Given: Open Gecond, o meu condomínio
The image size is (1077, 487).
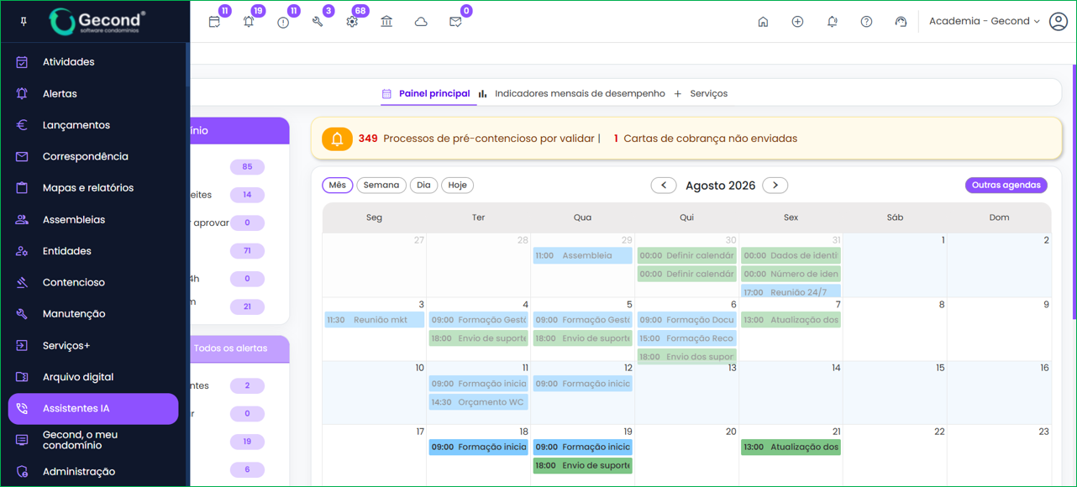Looking at the screenshot, I should 93,440.
